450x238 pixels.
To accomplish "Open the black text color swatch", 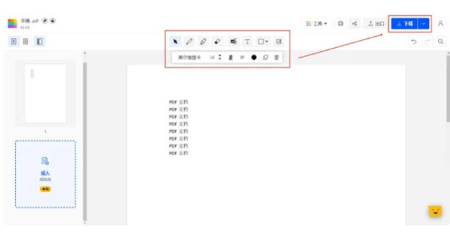I will coord(254,57).
